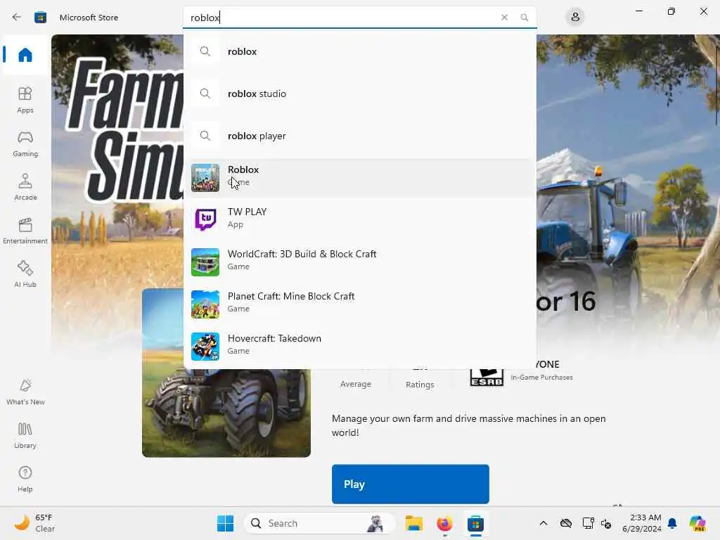Click the TW PLAY purple icon
The image size is (720, 540).
(x=205, y=219)
